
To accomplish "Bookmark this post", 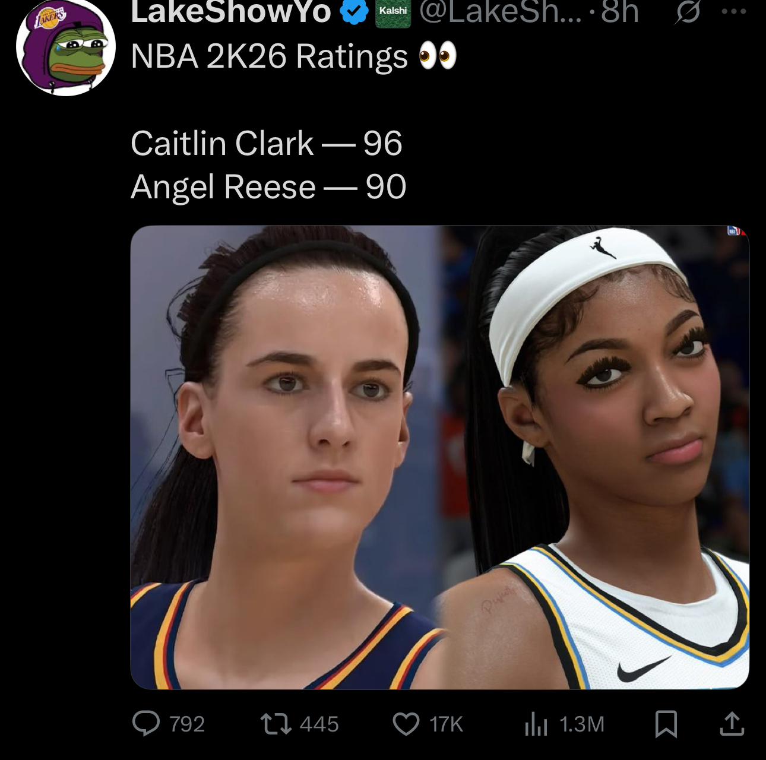I will click(666, 724).
